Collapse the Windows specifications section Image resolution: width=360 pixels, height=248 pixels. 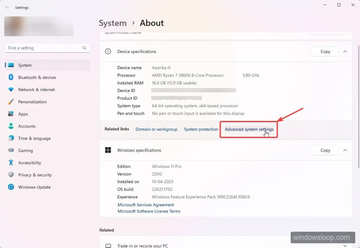coord(345,150)
